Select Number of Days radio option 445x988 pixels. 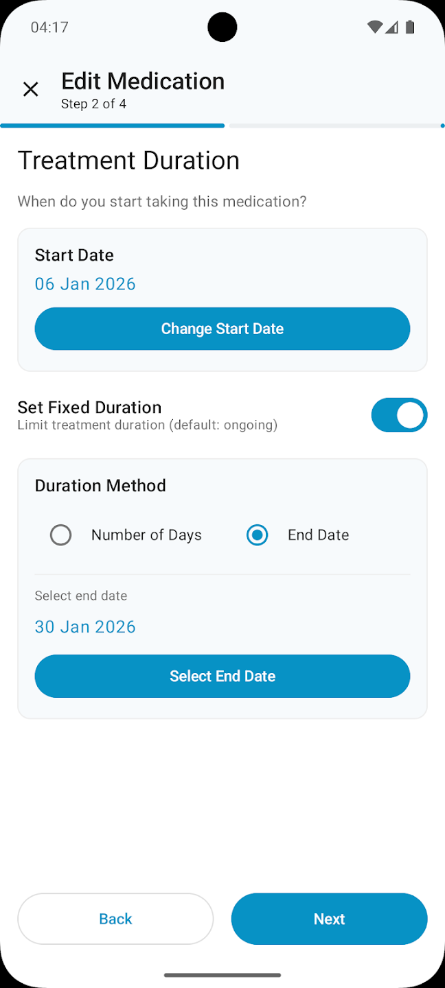coord(61,535)
